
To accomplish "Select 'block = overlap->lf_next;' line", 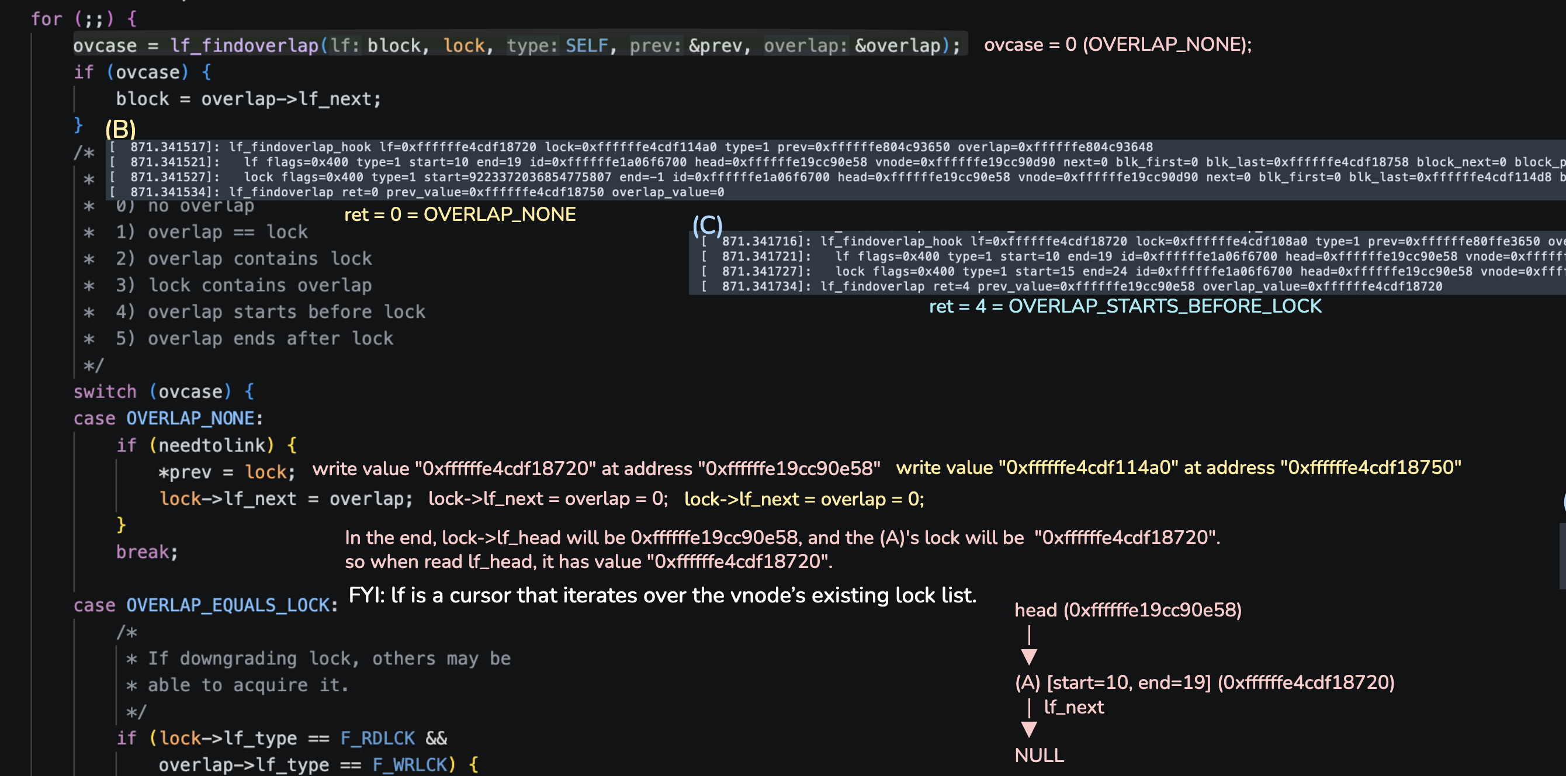I will point(249,99).
